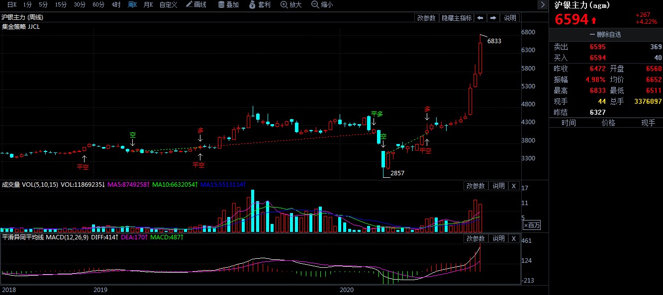This screenshot has width=663, height=295.
Task: Click the left arrow in main chart header
Action: [479, 18]
